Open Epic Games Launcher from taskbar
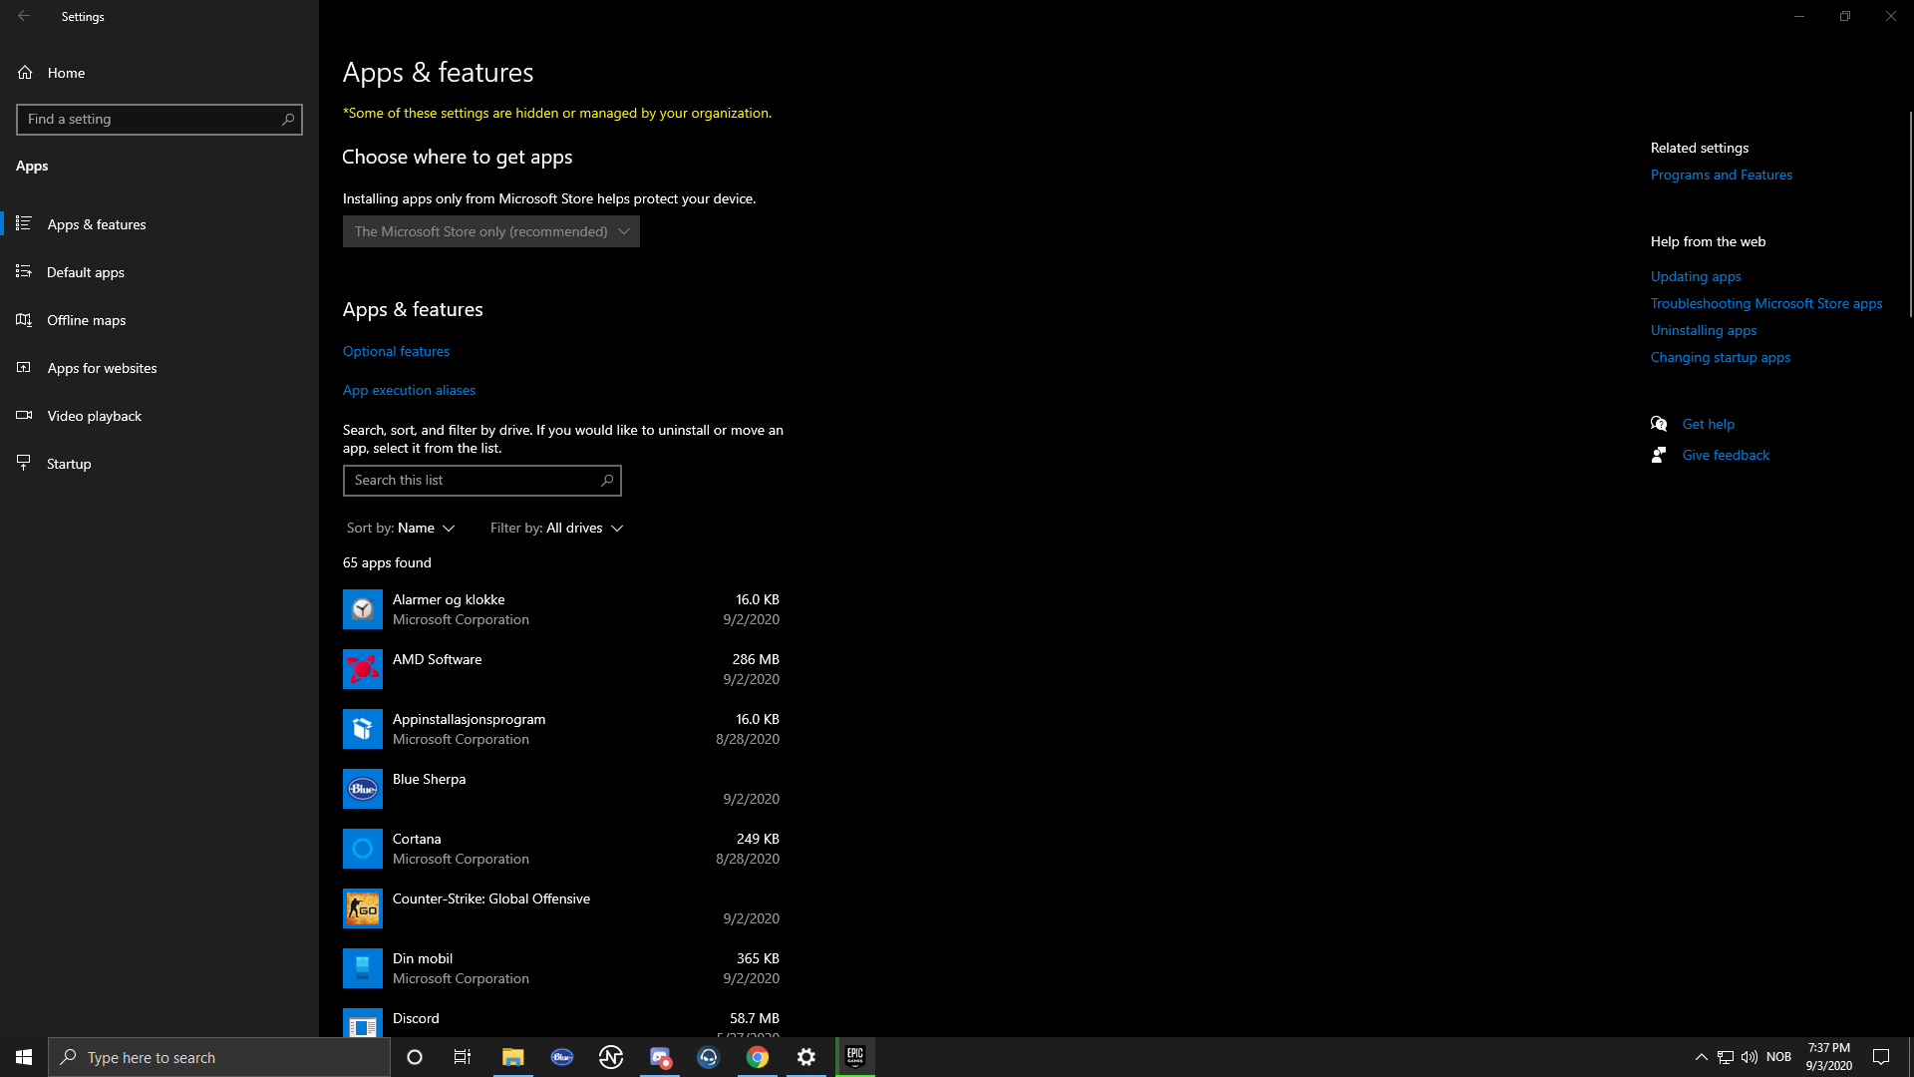 point(854,1057)
